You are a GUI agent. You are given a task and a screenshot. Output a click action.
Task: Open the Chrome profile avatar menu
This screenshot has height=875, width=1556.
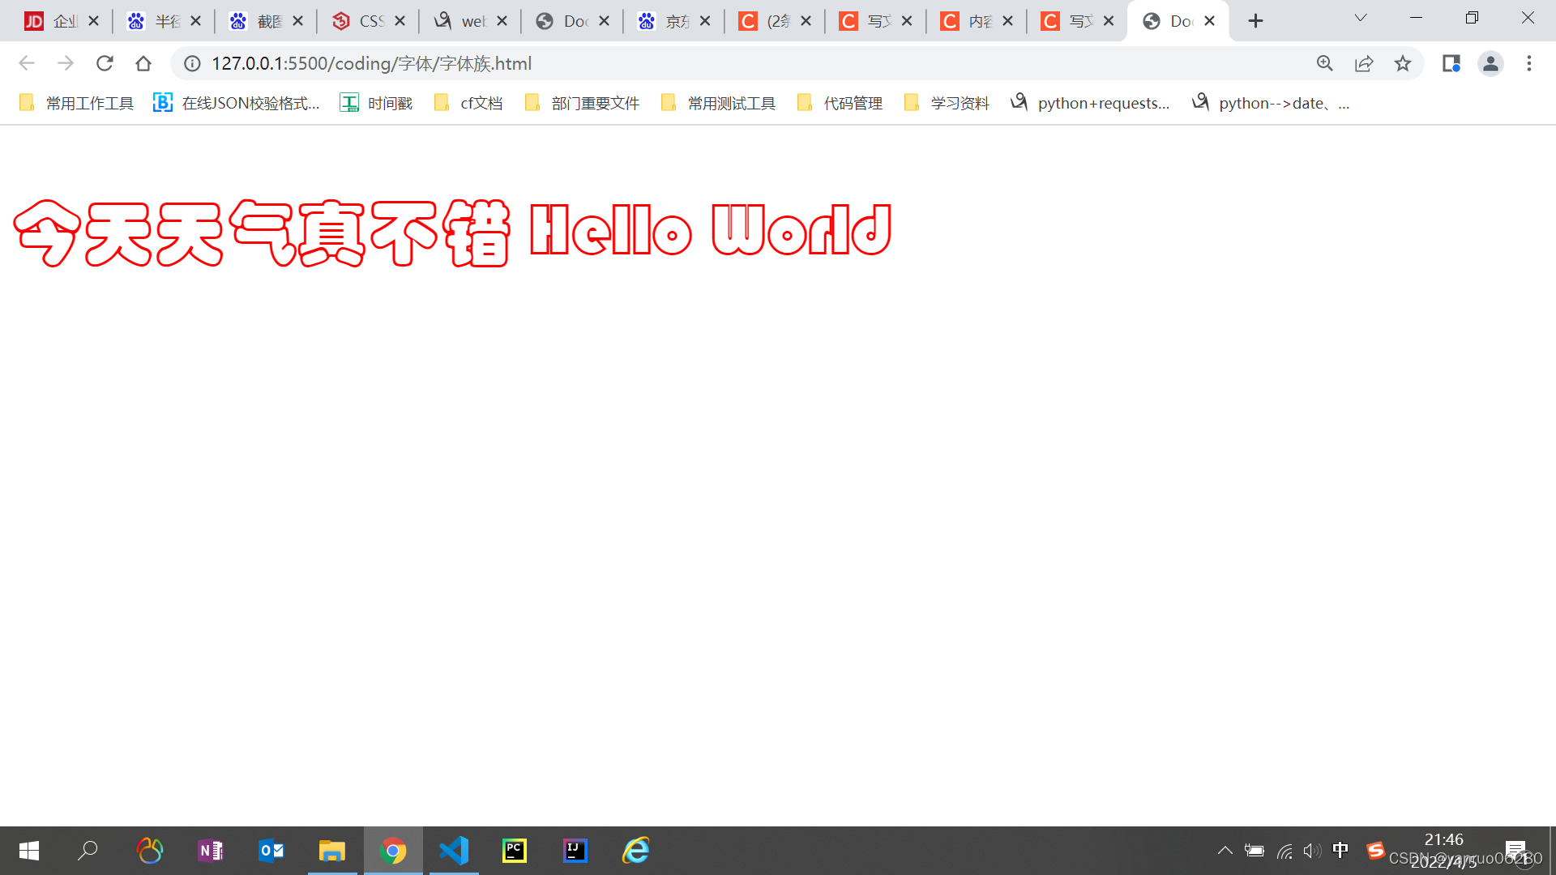(1490, 63)
